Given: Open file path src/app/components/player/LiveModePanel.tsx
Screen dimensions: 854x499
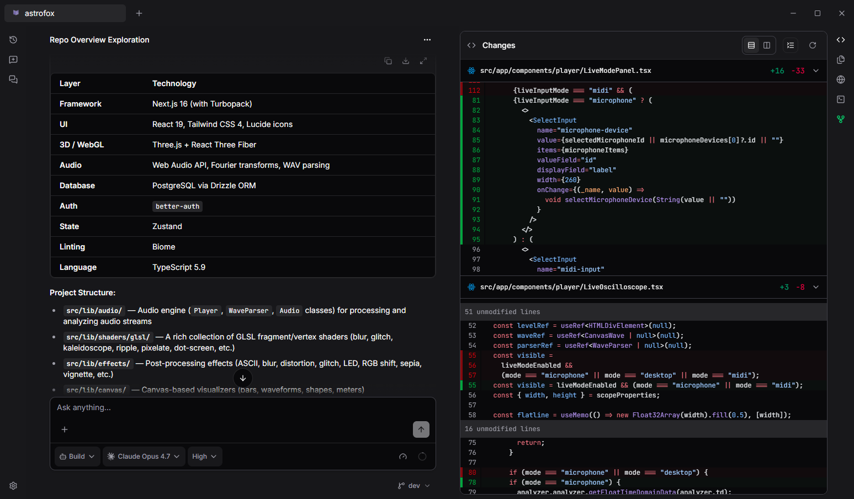Looking at the screenshot, I should tap(566, 71).
